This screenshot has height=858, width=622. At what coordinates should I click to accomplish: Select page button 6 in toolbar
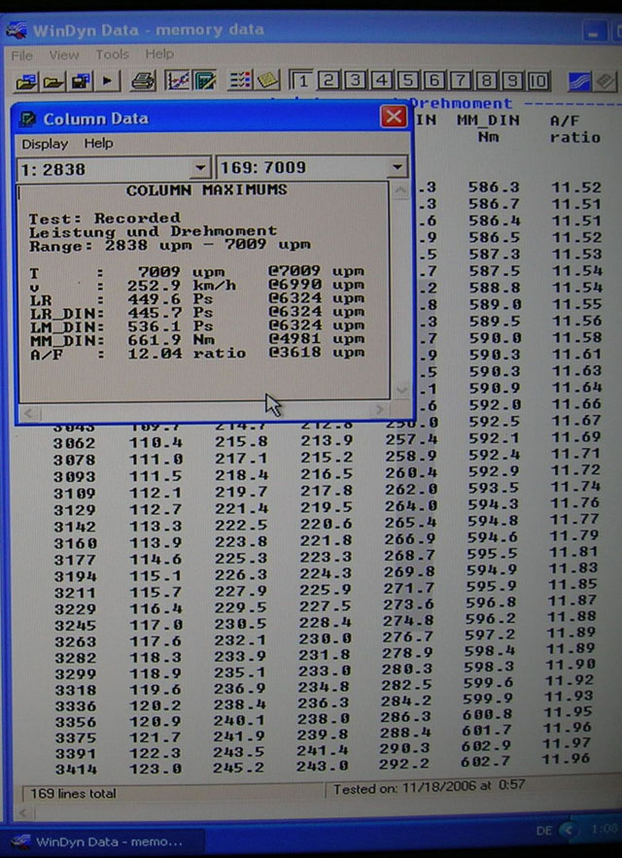pos(434,81)
